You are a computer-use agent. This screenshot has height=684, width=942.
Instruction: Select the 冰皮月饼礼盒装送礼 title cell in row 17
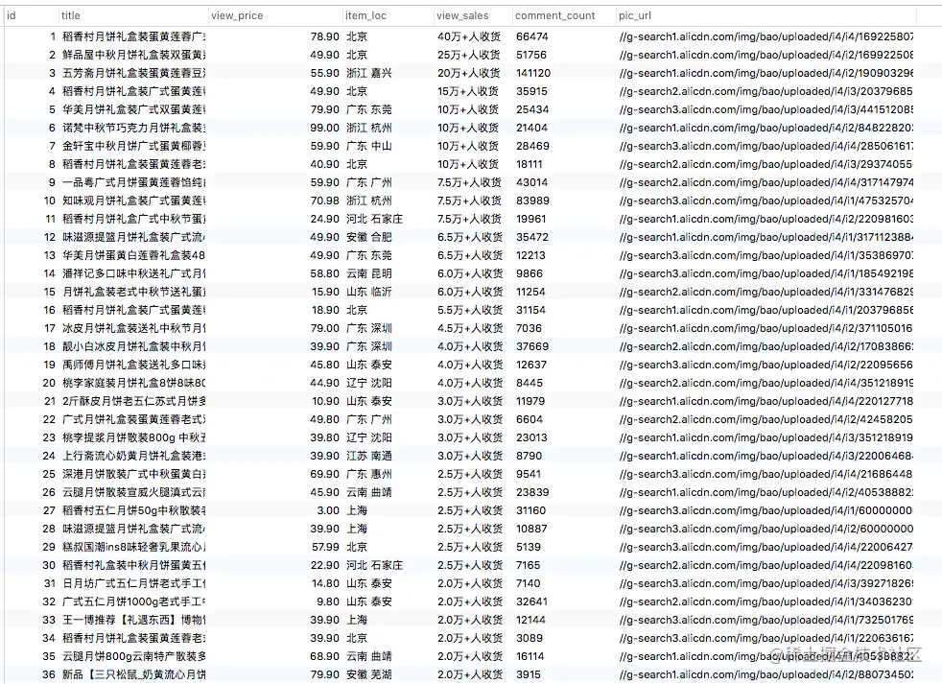click(133, 328)
